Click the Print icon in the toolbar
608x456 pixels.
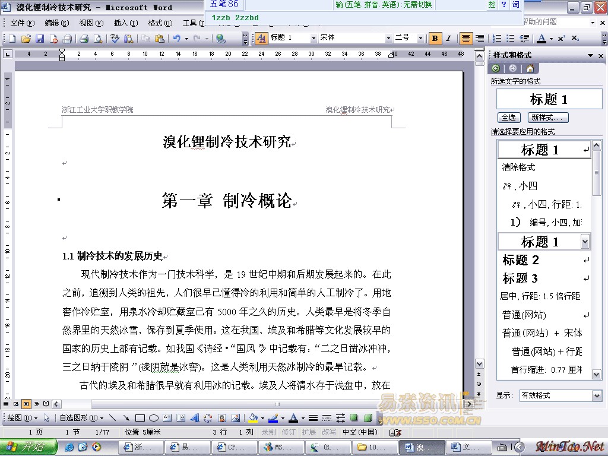[x=84, y=39]
